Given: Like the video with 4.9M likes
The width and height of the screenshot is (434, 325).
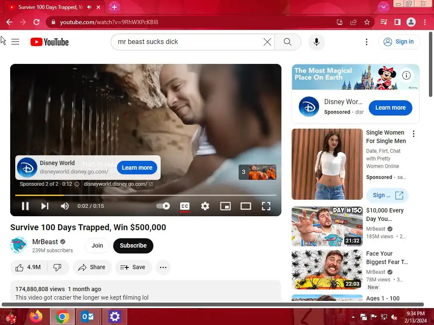Looking at the screenshot, I should click(x=28, y=267).
